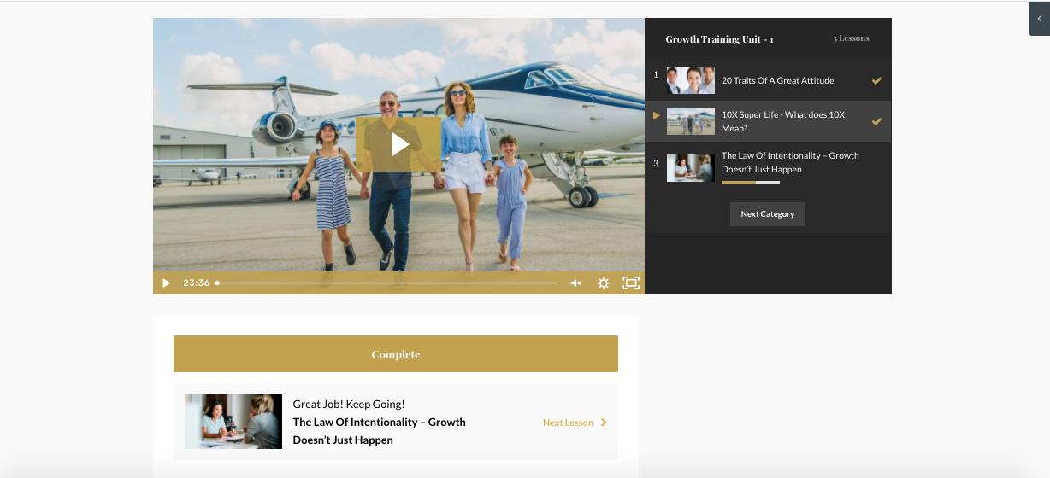The height and width of the screenshot is (478, 1050).
Task: Click the Next Lesson link
Action: (575, 423)
